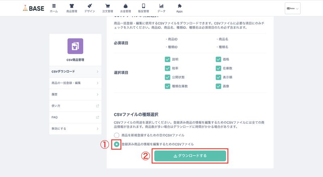Select 商品を新規登録するための空のCSVファイル radio
Screen dimensions: 323x177
pos(117,135)
